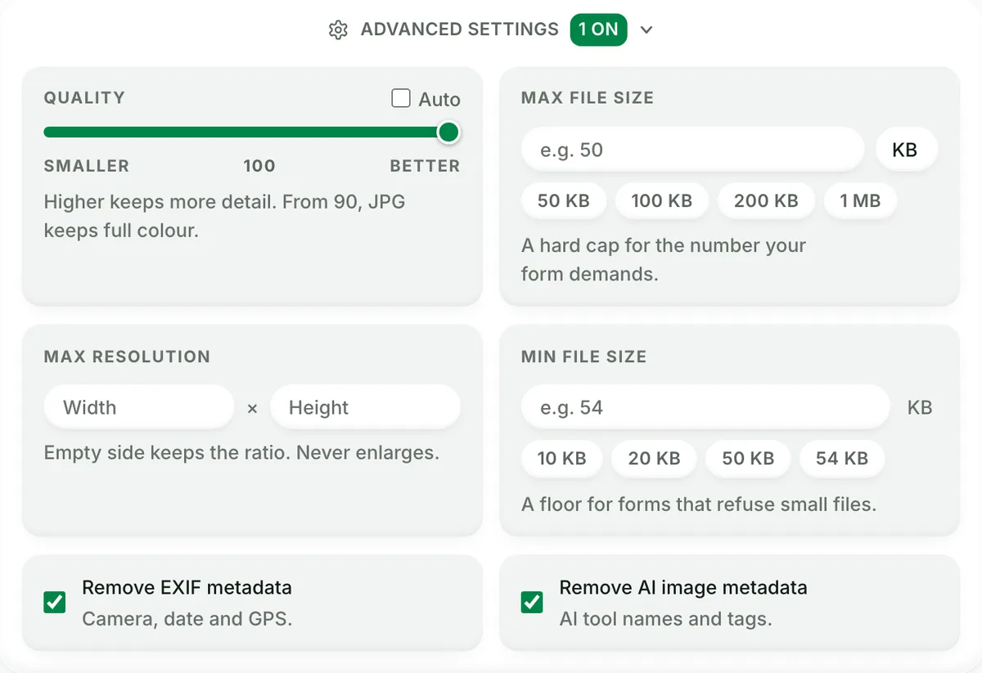Click the "SMALLER" slider label
Image resolution: width=982 pixels, height=673 pixels.
click(x=87, y=166)
